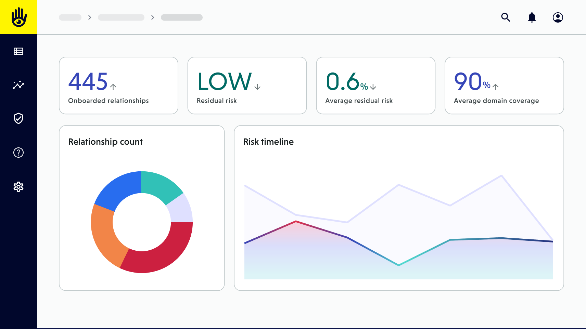This screenshot has width=586, height=329.
Task: Click the second breadcrumb placeholder
Action: [121, 17]
